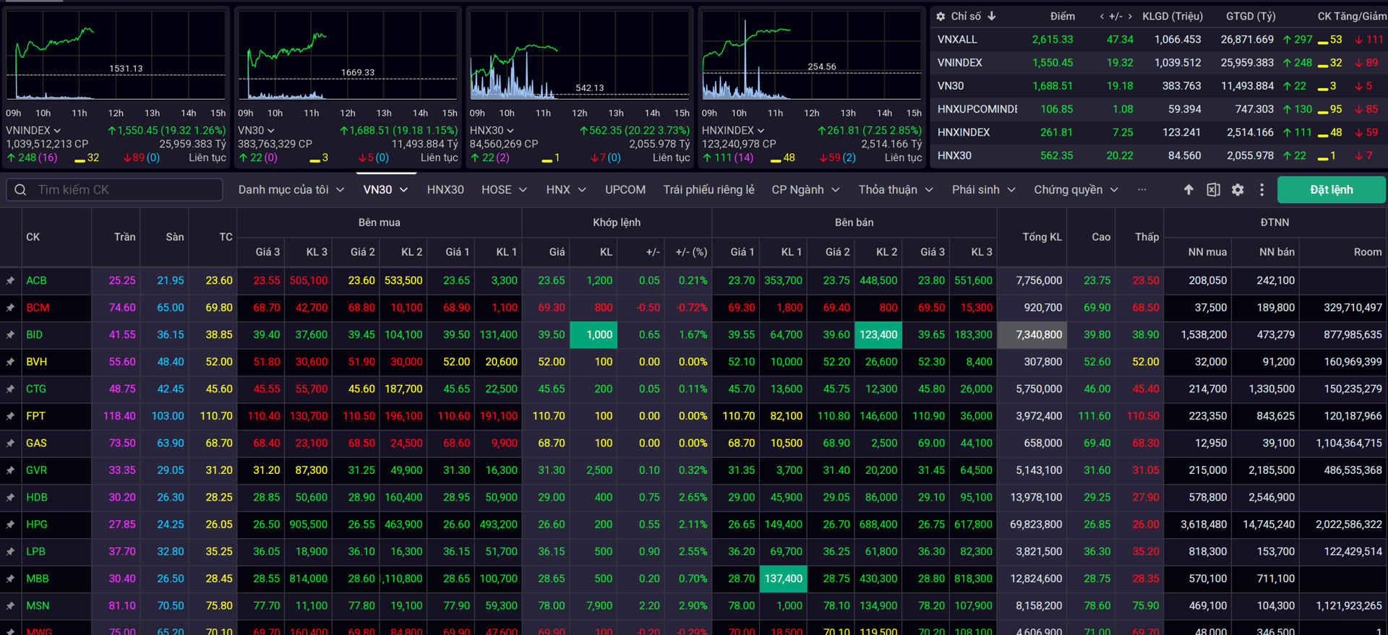Open FPT stock symbol
Image resolution: width=1388 pixels, height=635 pixels.
click(x=35, y=416)
